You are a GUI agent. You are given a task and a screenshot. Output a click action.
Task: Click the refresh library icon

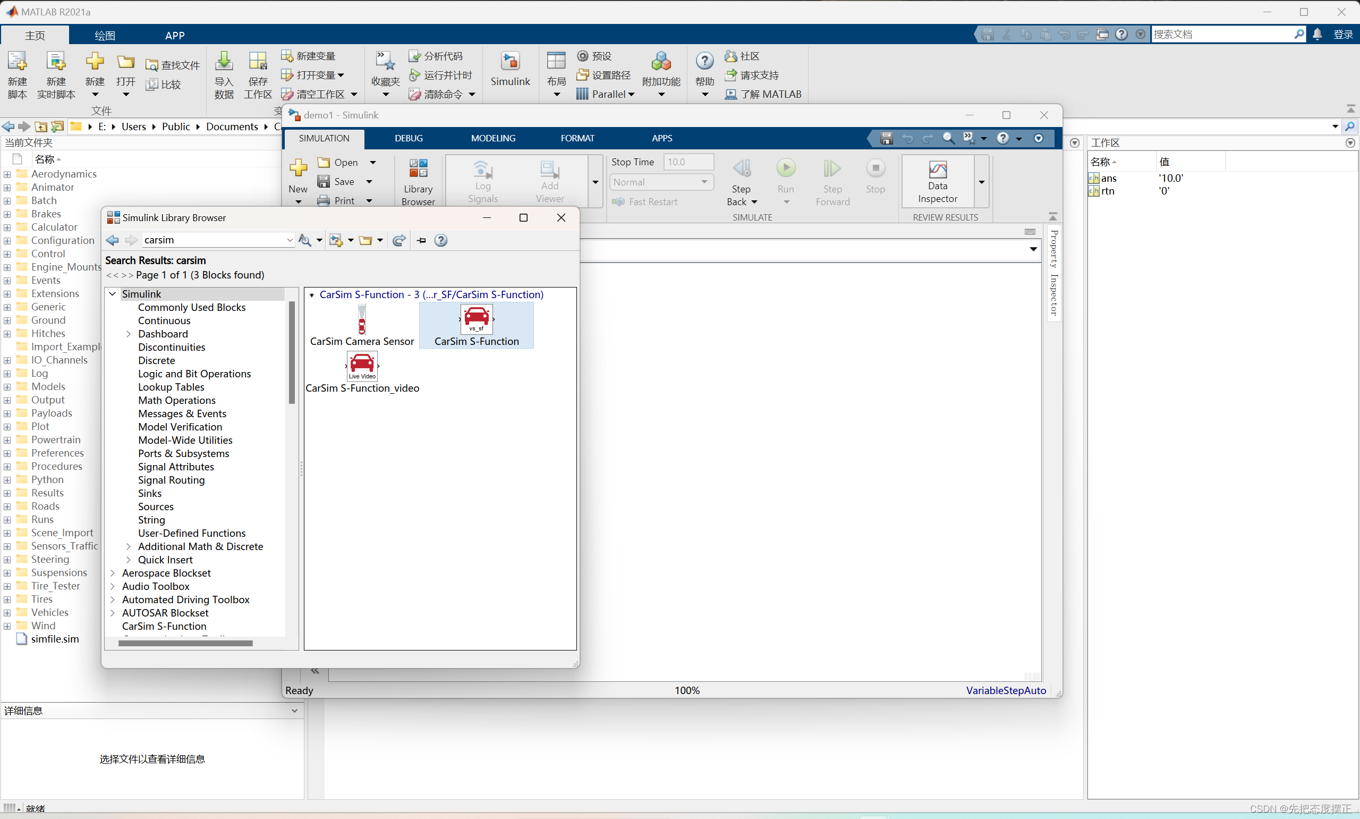(x=399, y=240)
